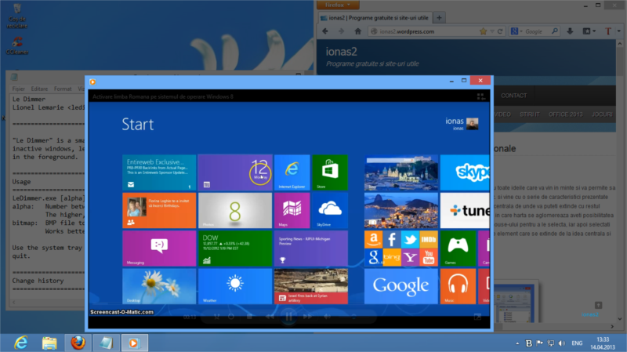Open the orange Firefox menu button

pos(338,5)
